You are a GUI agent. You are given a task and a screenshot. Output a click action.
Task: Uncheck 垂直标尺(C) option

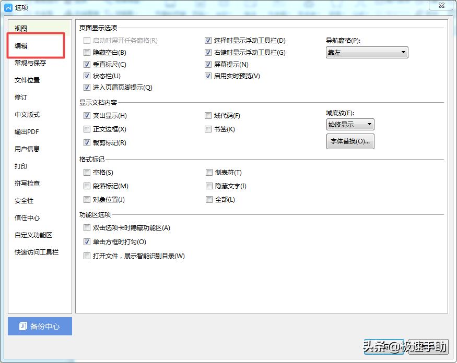87,64
